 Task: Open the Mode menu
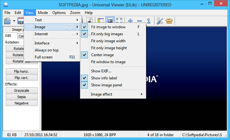(43, 13)
